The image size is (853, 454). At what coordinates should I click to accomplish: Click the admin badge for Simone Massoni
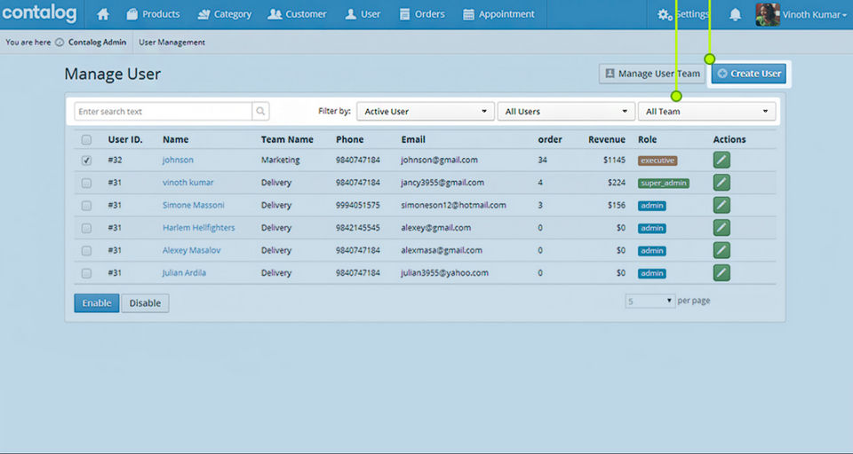[x=651, y=206]
